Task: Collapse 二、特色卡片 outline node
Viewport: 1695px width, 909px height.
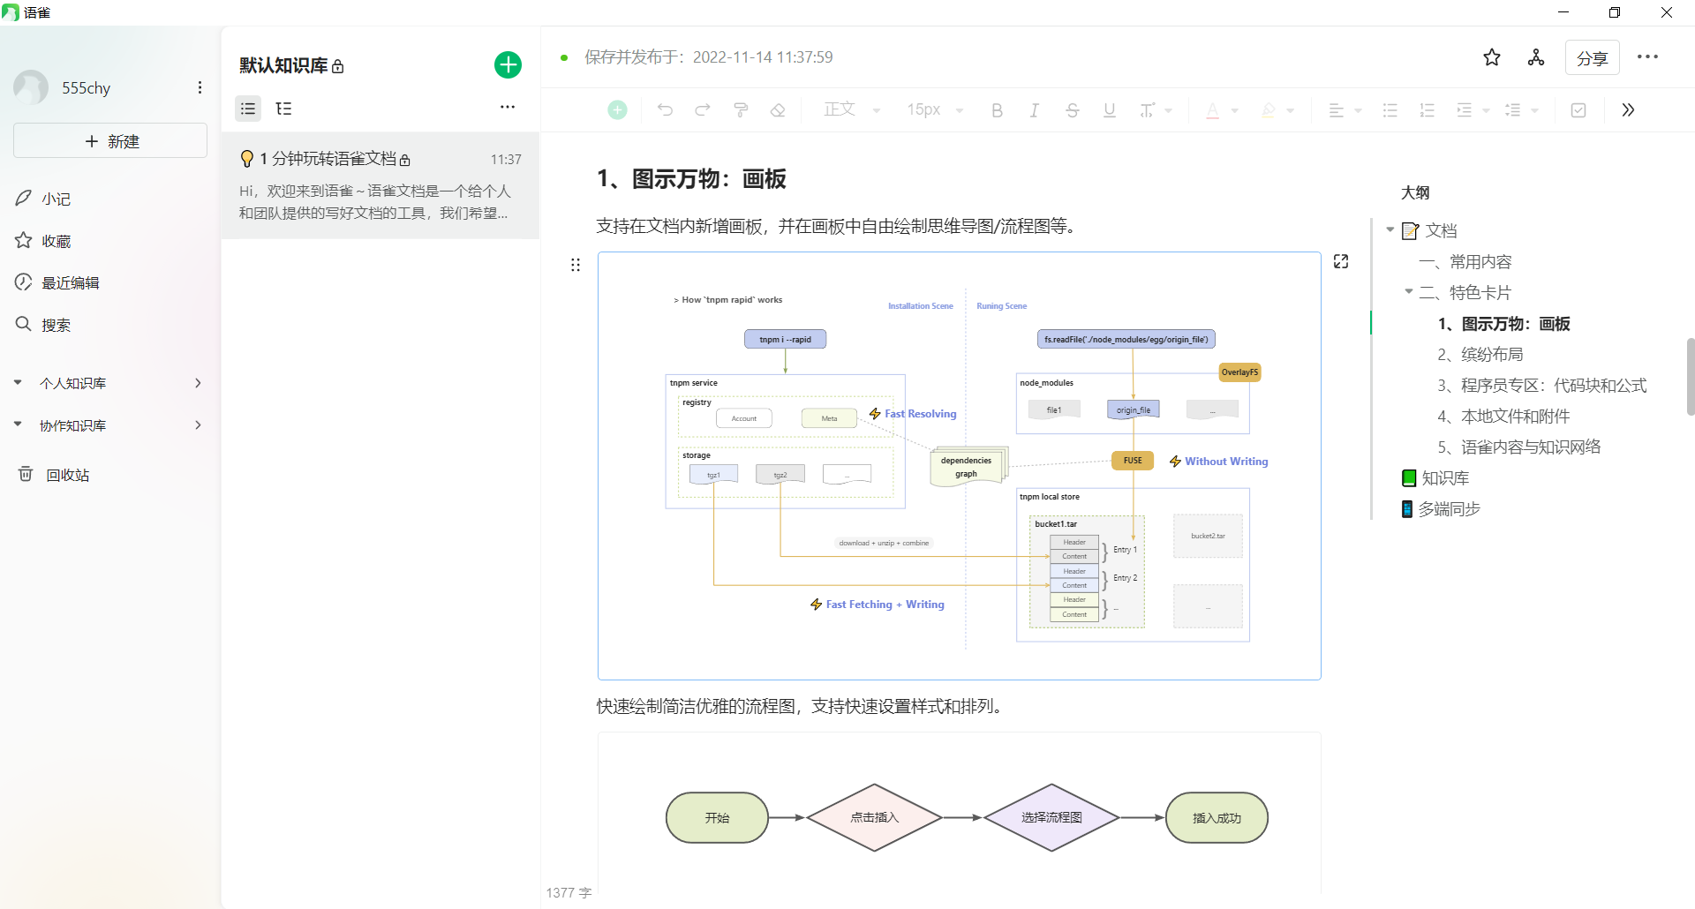Action: (x=1409, y=291)
